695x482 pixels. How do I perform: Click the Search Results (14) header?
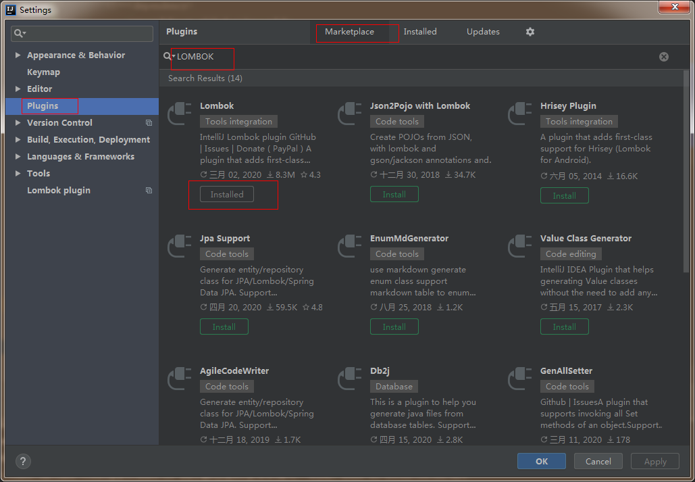[x=205, y=78]
